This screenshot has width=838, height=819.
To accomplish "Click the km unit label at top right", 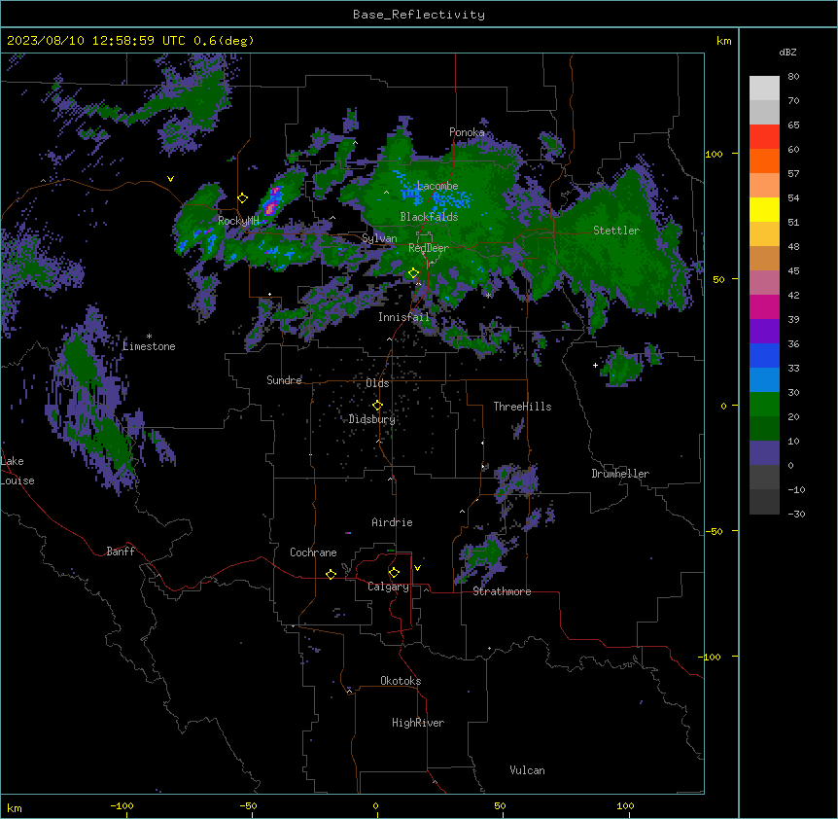I will coord(723,41).
